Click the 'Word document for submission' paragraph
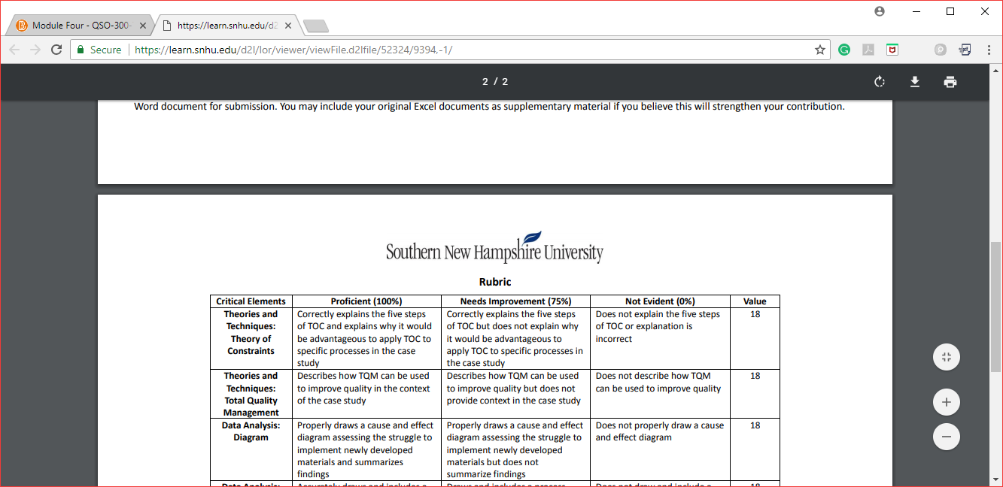This screenshot has height=487, width=1003. pos(489,107)
